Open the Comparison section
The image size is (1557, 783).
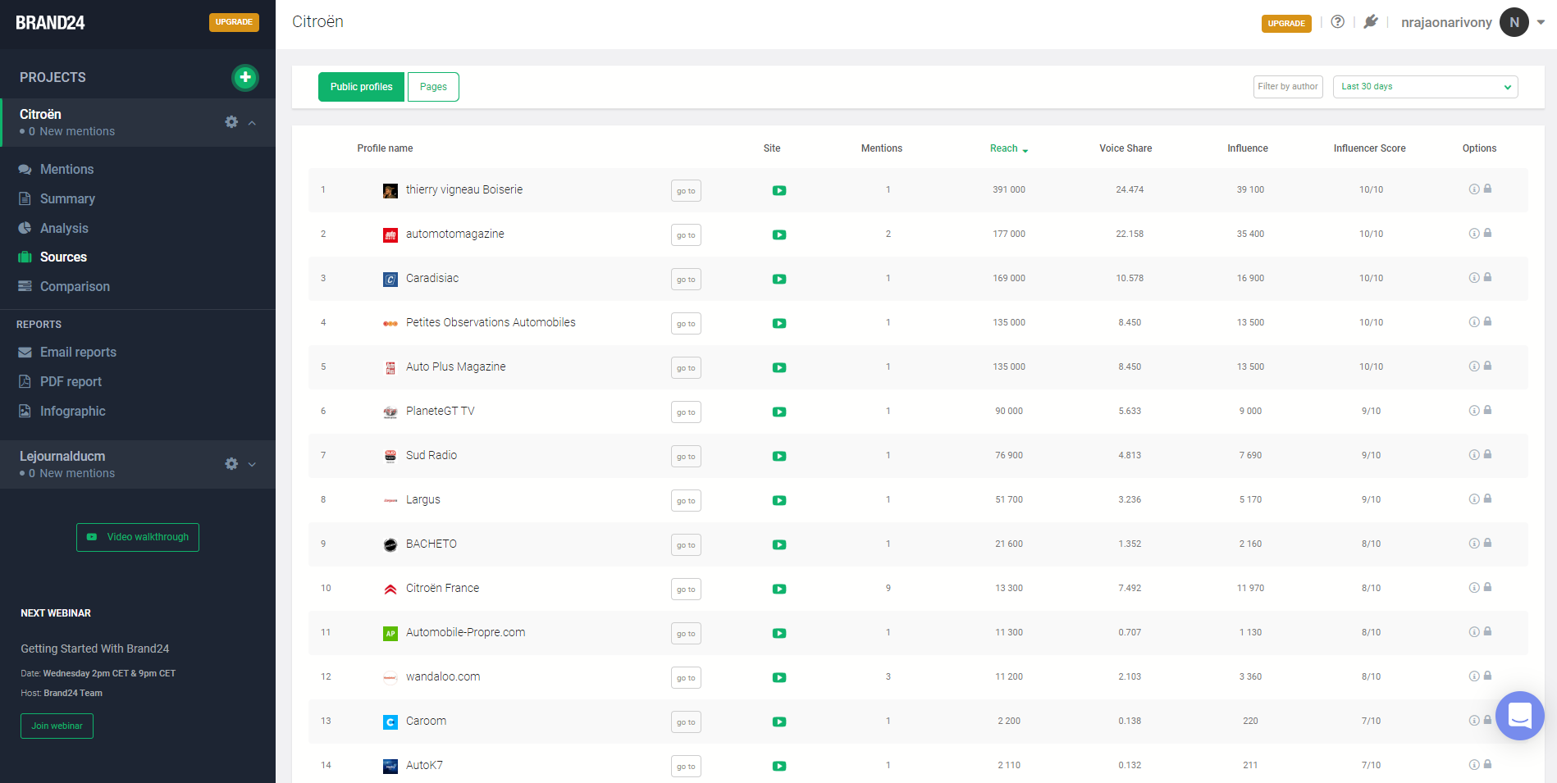click(75, 286)
